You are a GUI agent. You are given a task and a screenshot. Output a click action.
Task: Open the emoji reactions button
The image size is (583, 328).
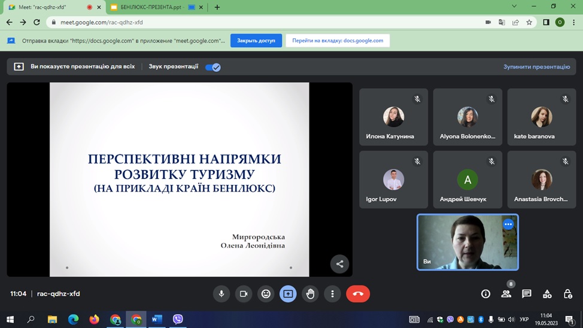pos(266,294)
